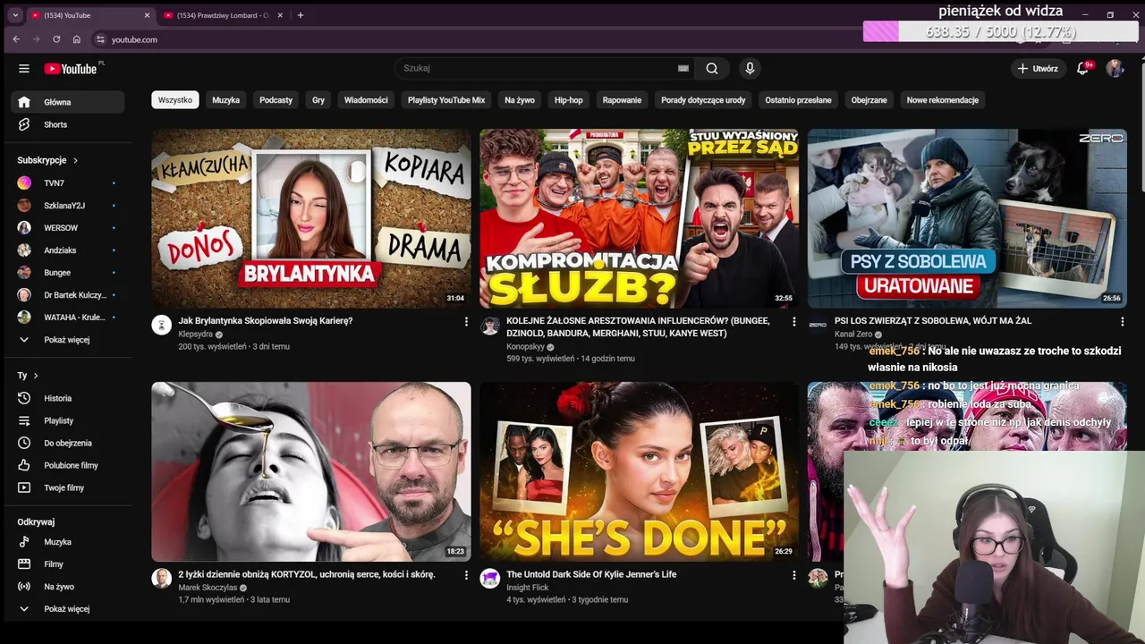Viewport: 1145px width, 644px height.
Task: Open WERSOW subscription channel
Action: pos(68,227)
